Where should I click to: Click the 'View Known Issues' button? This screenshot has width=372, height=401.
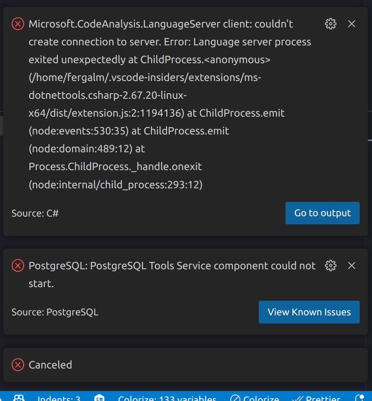(x=309, y=312)
